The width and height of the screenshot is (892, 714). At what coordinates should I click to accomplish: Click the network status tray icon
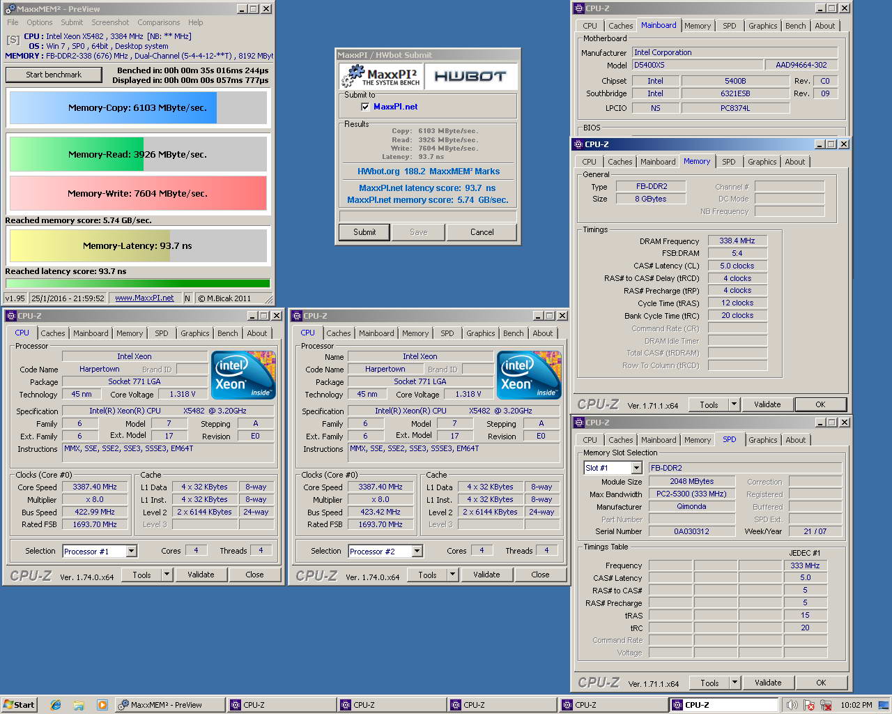tap(825, 705)
